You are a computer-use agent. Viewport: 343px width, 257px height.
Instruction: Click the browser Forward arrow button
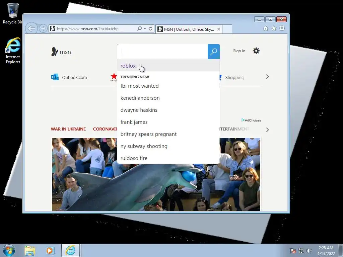tap(43, 28)
